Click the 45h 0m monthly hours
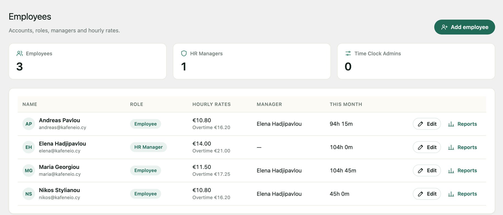This screenshot has width=503, height=215. 340,194
